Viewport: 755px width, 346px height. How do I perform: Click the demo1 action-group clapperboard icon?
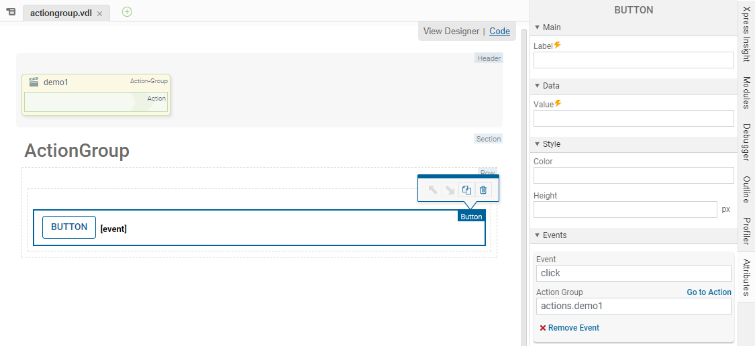click(34, 82)
